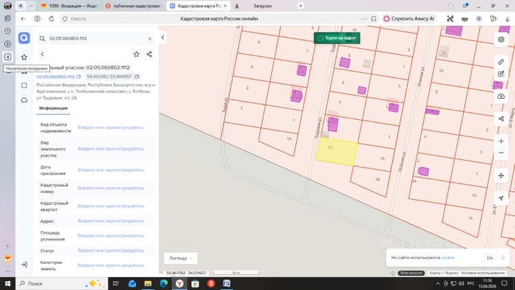Go back with the panel's back arrow

click(43, 54)
